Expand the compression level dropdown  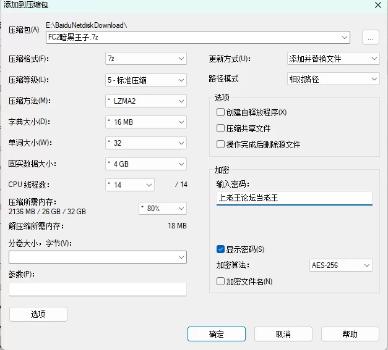pyautogui.click(x=146, y=80)
